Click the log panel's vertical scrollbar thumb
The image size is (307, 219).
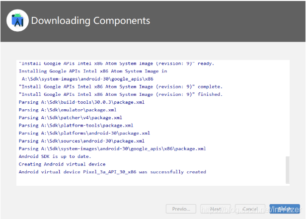click(288, 170)
